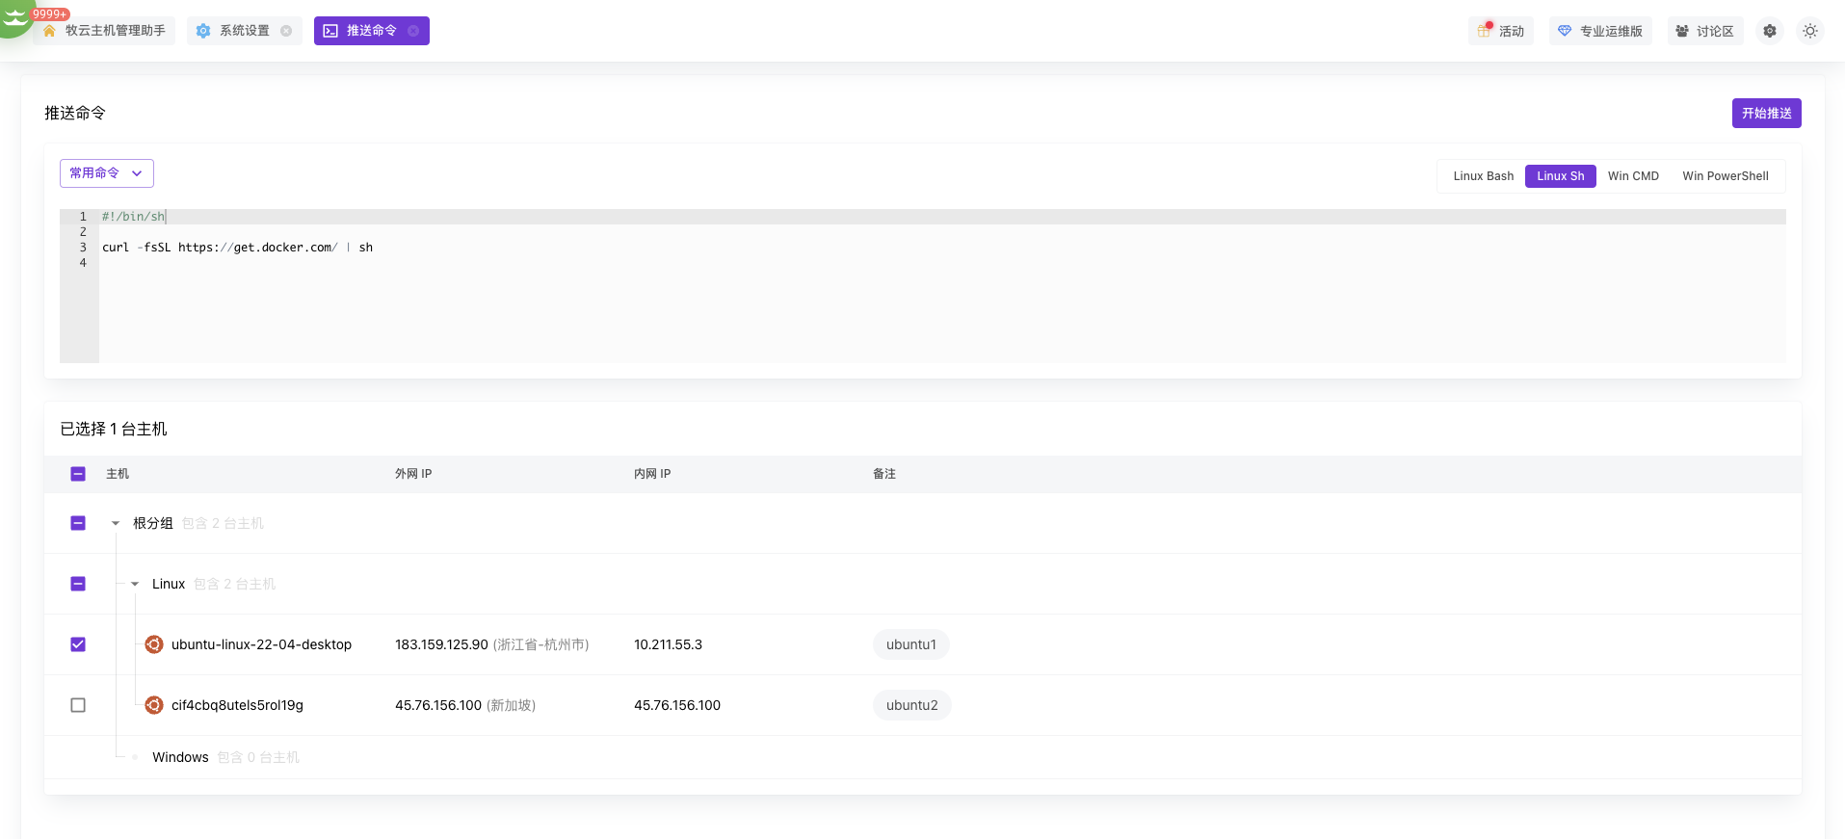
Task: Click Ubuntu icon of ubuntu-linux-22-04-desktop
Action: [x=154, y=644]
